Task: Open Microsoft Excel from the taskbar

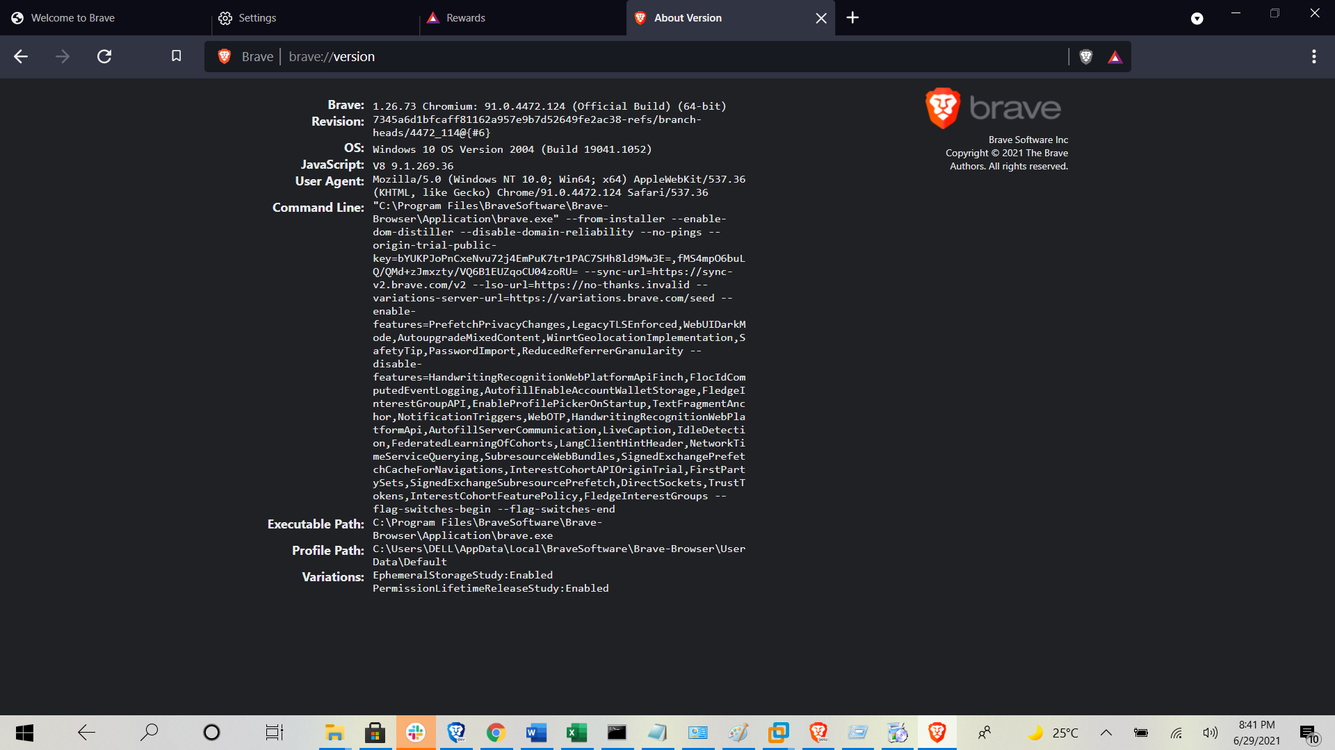Action: [x=576, y=733]
